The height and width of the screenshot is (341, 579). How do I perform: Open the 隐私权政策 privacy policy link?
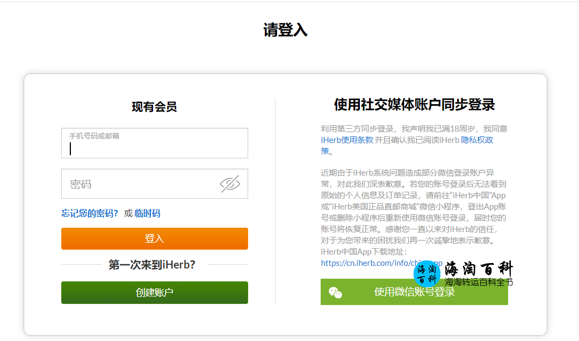click(477, 140)
